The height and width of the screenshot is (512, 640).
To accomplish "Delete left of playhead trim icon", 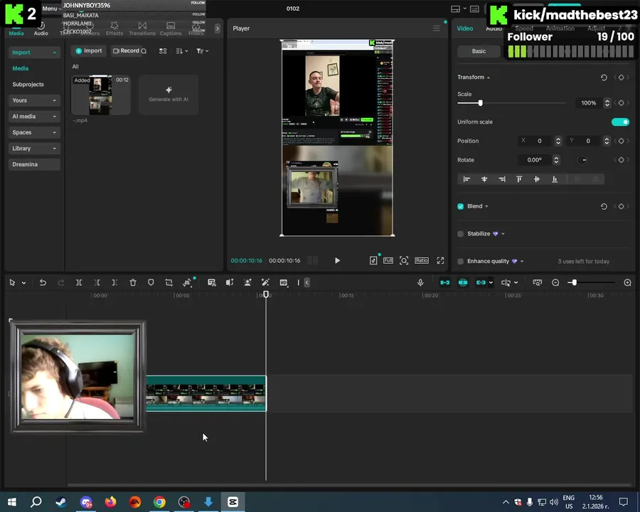I will pyautogui.click(x=97, y=282).
